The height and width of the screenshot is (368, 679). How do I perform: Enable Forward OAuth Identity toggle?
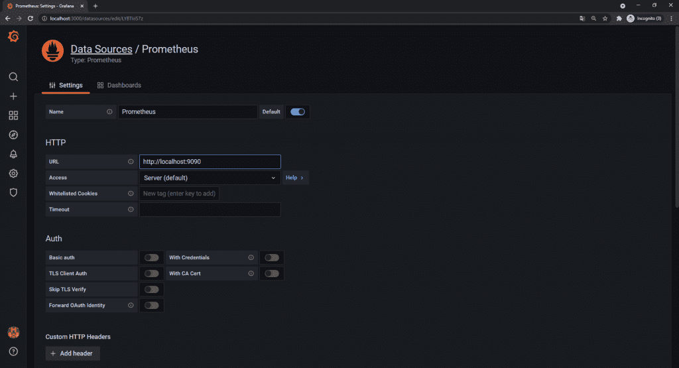[x=152, y=305]
